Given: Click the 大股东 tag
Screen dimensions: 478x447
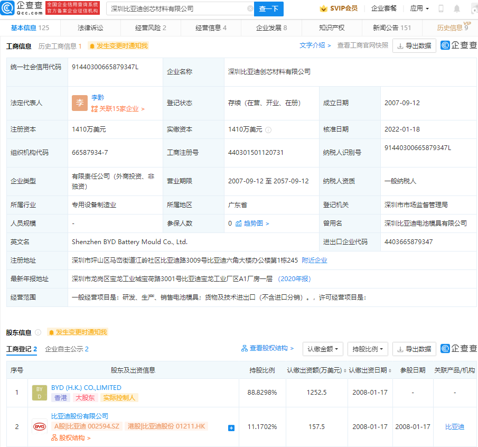Looking at the screenshot, I should pyautogui.click(x=85, y=398).
